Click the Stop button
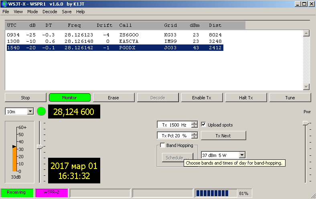The image size is (316, 199). (25, 98)
